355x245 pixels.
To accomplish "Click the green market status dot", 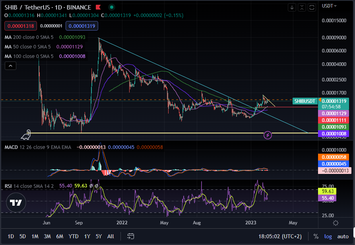I will coord(111,7).
